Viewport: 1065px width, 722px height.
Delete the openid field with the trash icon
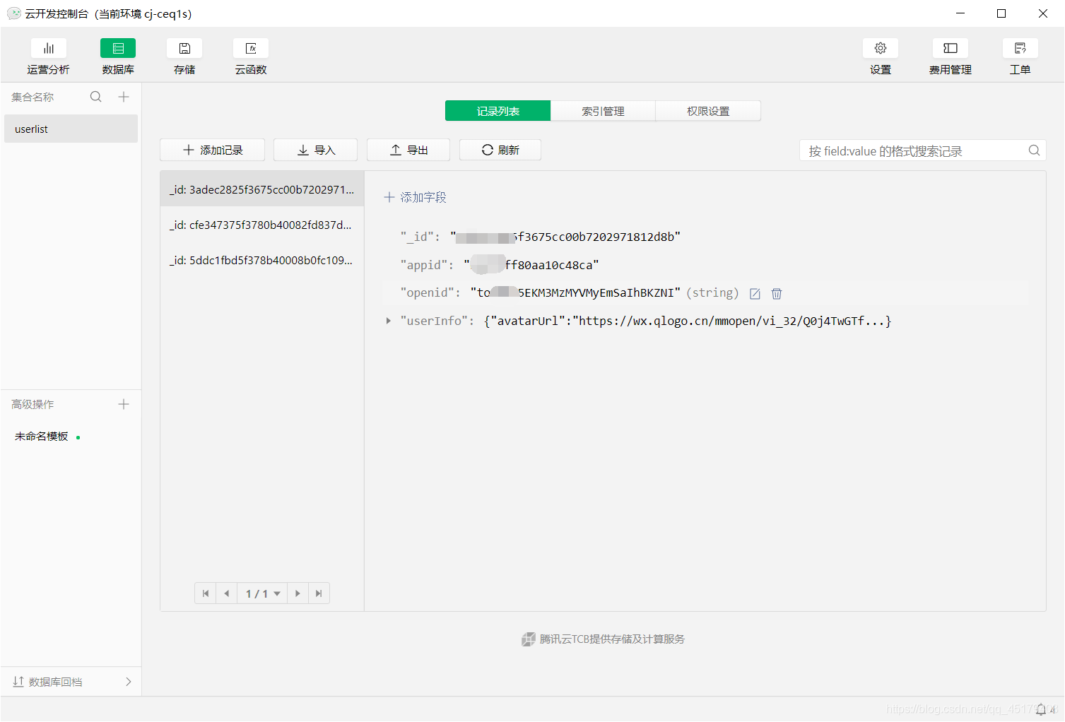tap(777, 293)
